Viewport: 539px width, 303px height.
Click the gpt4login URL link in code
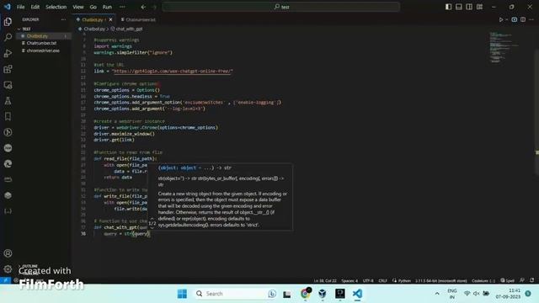(x=172, y=71)
